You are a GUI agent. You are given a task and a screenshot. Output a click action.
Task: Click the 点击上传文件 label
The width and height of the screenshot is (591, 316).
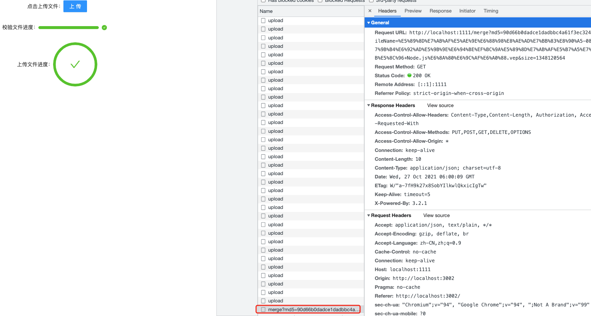(44, 6)
